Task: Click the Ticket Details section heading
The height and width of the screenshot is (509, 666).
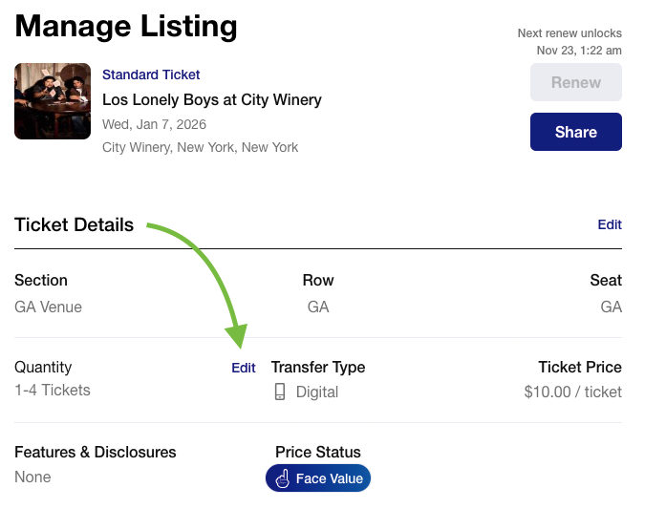Action: tap(74, 224)
